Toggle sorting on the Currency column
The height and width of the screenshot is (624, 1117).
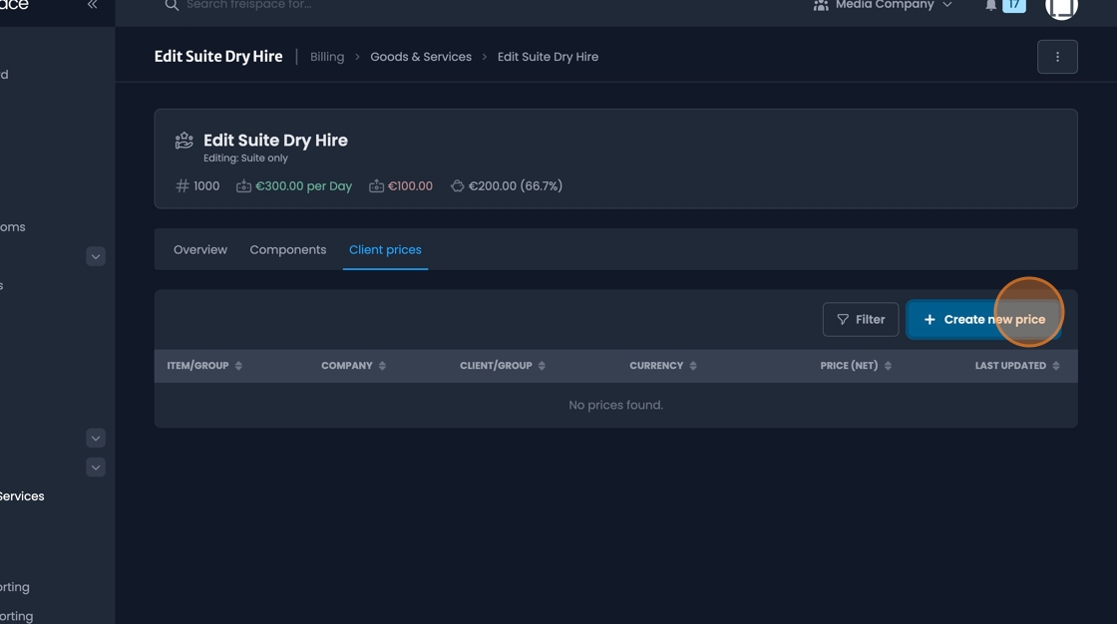coord(695,365)
